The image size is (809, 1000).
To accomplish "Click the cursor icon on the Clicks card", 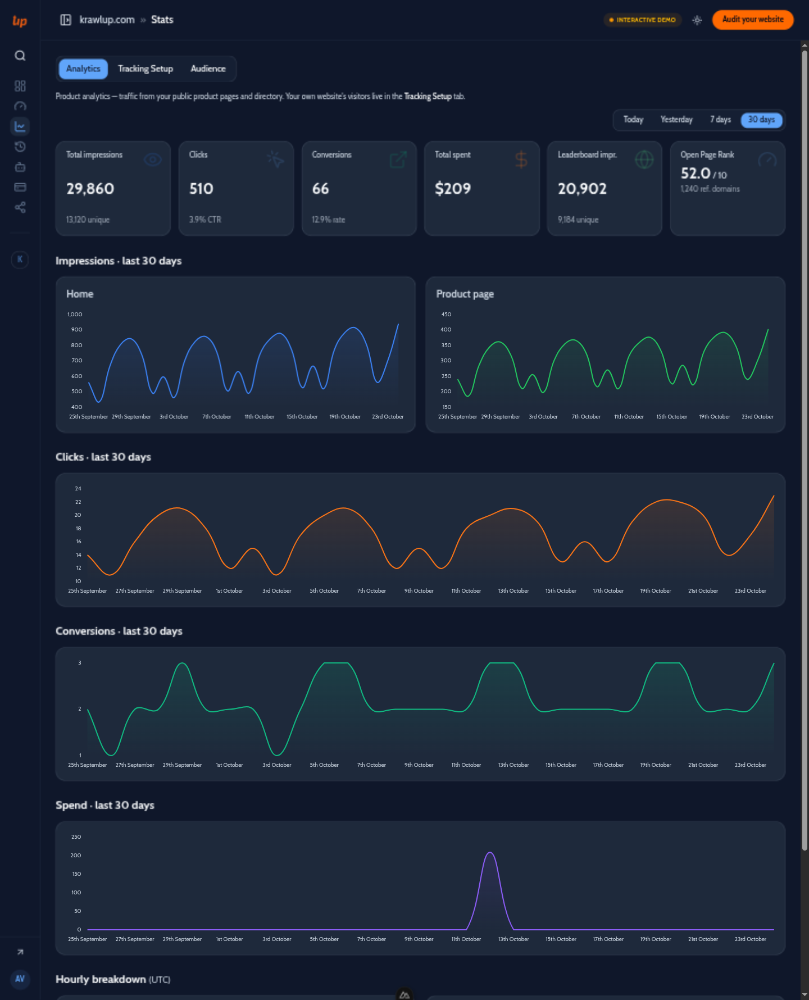I will [x=276, y=160].
